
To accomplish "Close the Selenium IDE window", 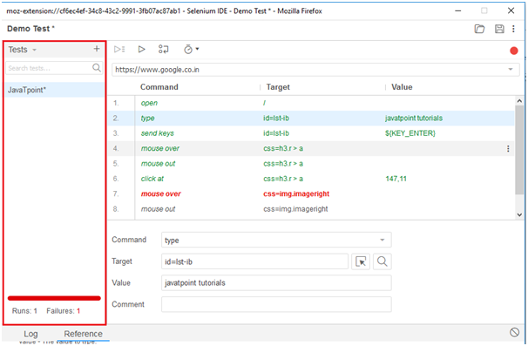I will coord(511,10).
